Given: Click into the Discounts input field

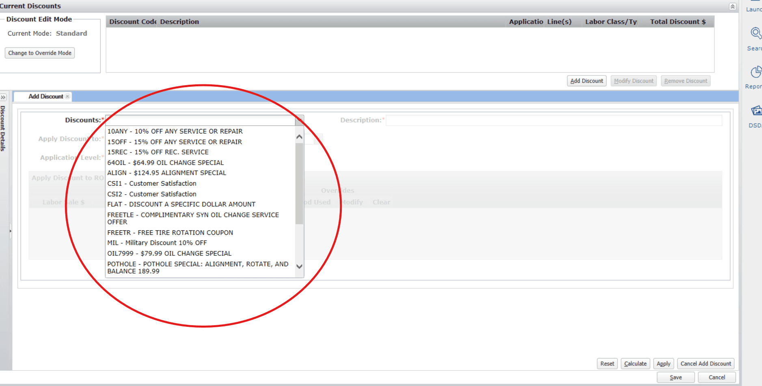Looking at the screenshot, I should (x=200, y=120).
